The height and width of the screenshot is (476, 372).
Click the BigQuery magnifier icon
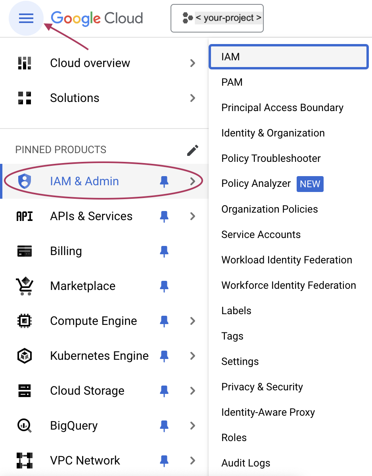point(25,426)
